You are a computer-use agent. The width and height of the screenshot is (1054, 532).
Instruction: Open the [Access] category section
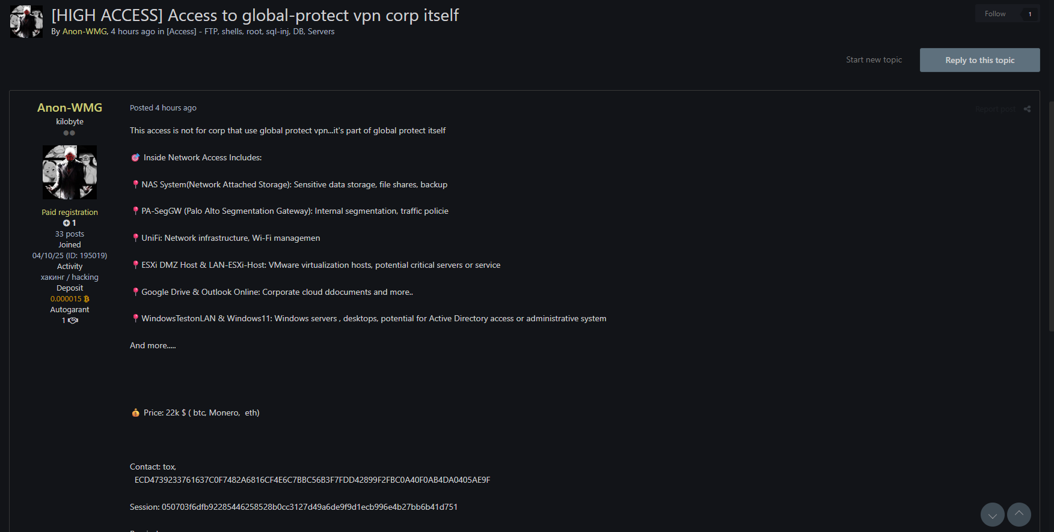click(x=182, y=31)
